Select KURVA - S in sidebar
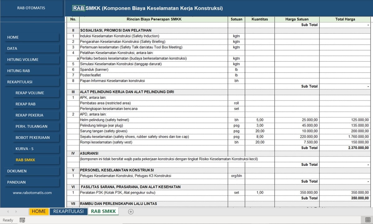Screen dimensions: 373x224 point(36,149)
